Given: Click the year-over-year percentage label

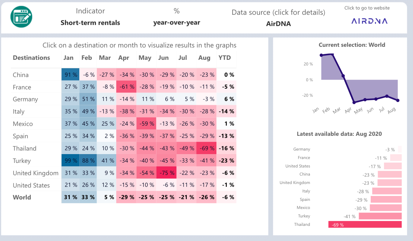Looking at the screenshot, I should (177, 23).
